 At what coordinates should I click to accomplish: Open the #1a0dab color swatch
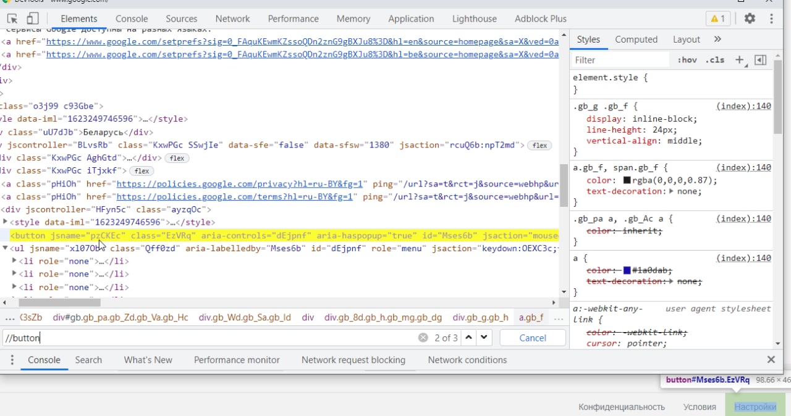pos(627,270)
